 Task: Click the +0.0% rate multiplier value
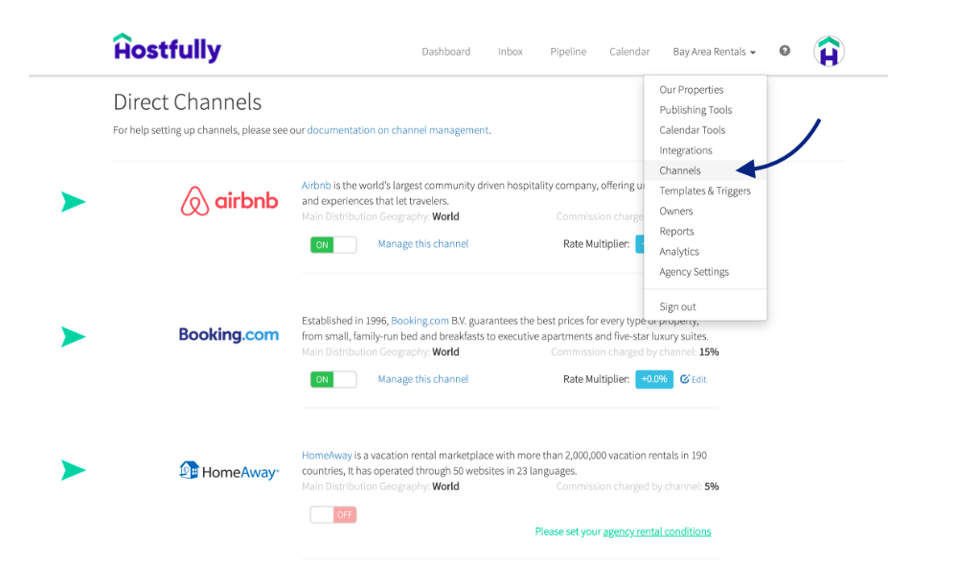(653, 379)
